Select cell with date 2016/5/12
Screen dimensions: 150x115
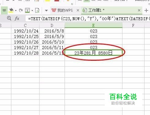click(x=52, y=53)
